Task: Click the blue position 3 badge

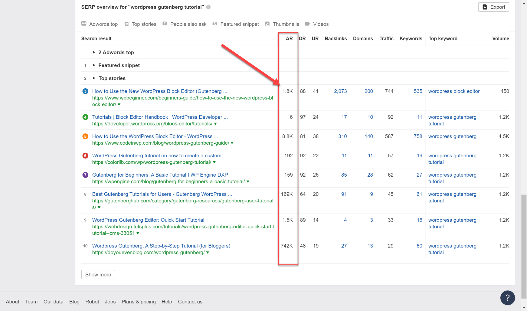Action: [x=85, y=91]
